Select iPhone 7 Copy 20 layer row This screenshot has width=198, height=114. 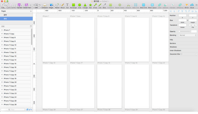(x=15, y=82)
